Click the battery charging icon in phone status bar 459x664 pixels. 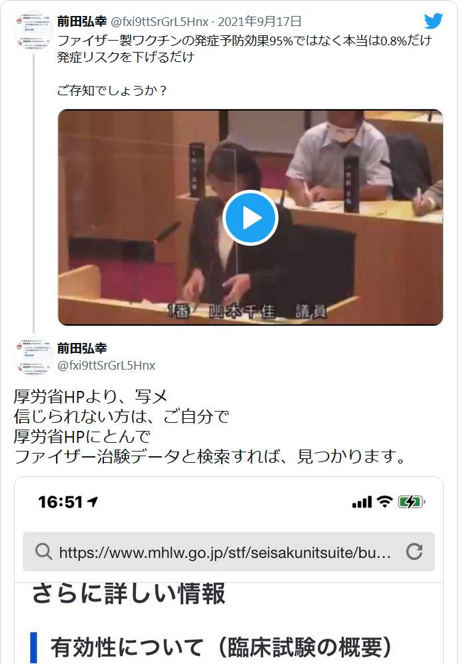coord(411,502)
